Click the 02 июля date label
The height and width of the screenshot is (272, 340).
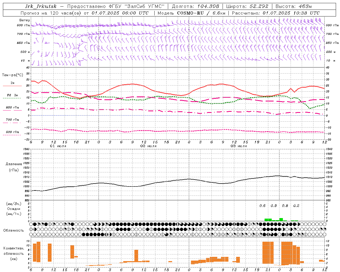pyautogui.click(x=148, y=146)
